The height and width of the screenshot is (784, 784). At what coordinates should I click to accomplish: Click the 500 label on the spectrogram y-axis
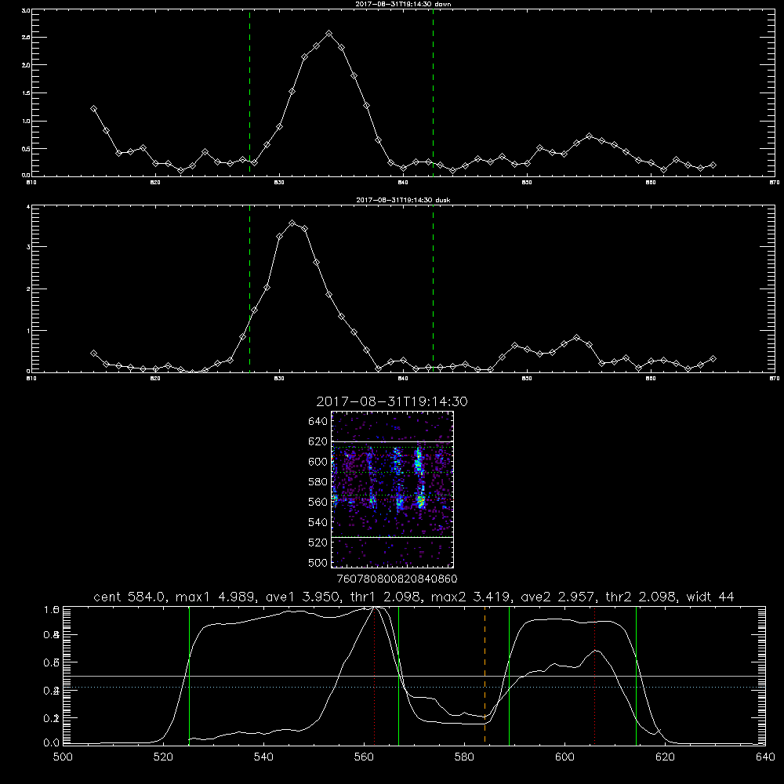318,562
